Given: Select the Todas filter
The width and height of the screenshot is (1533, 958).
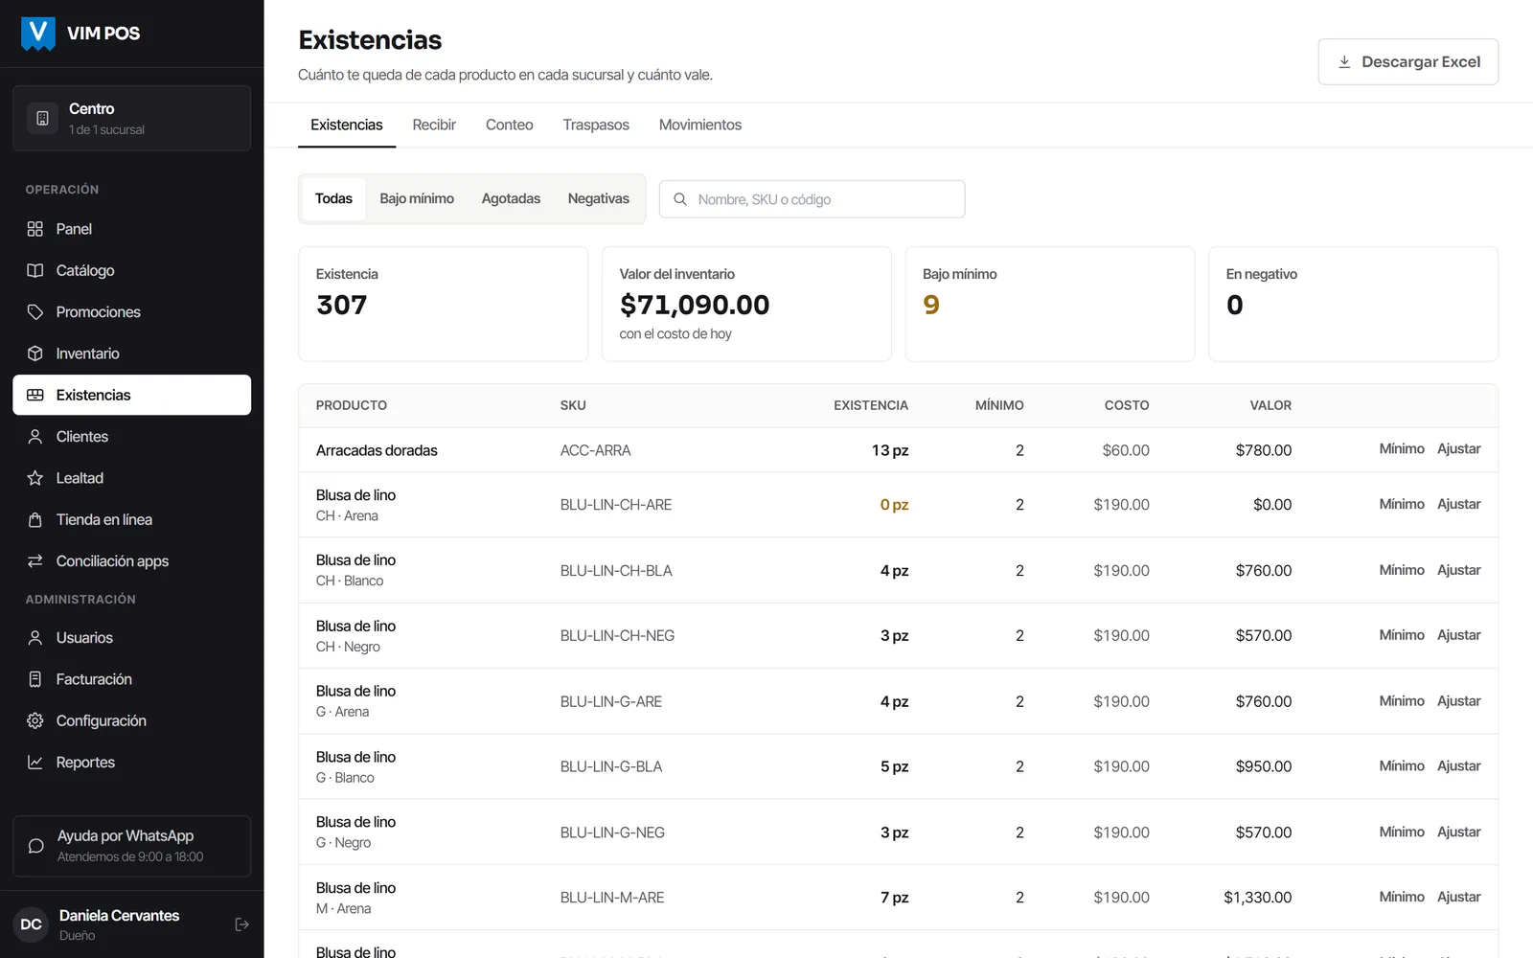Looking at the screenshot, I should coord(333,198).
